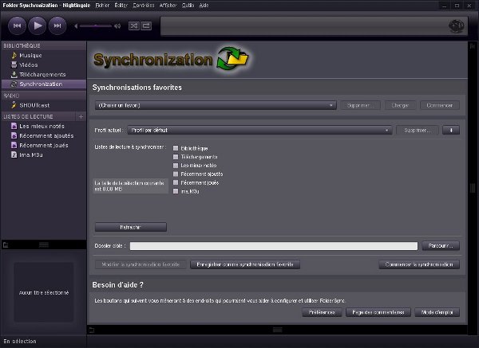Click the Parcourir button
Screen dimensions: 479x348
point(440,246)
